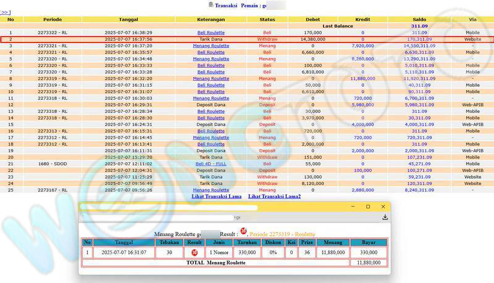Click the red ball beside the 'Result :' heading

(x=244, y=232)
